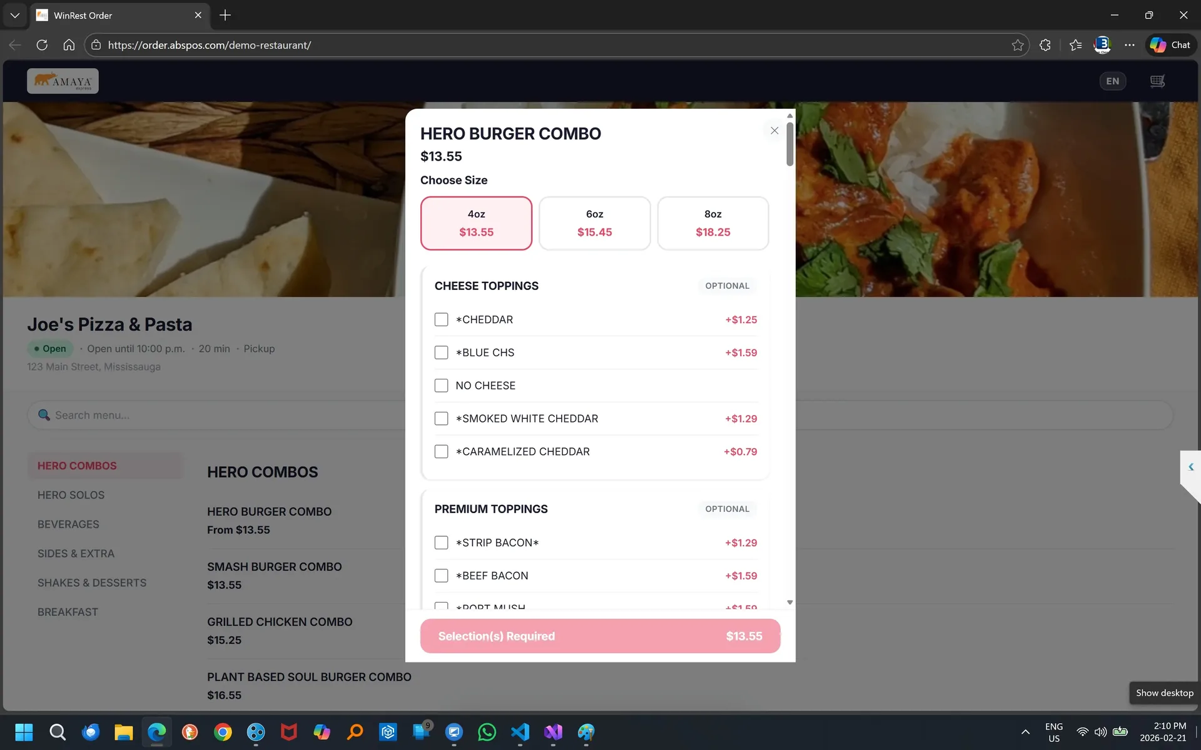Open McAfee from taskbar
Viewport: 1201px width, 750px height.
pos(288,732)
